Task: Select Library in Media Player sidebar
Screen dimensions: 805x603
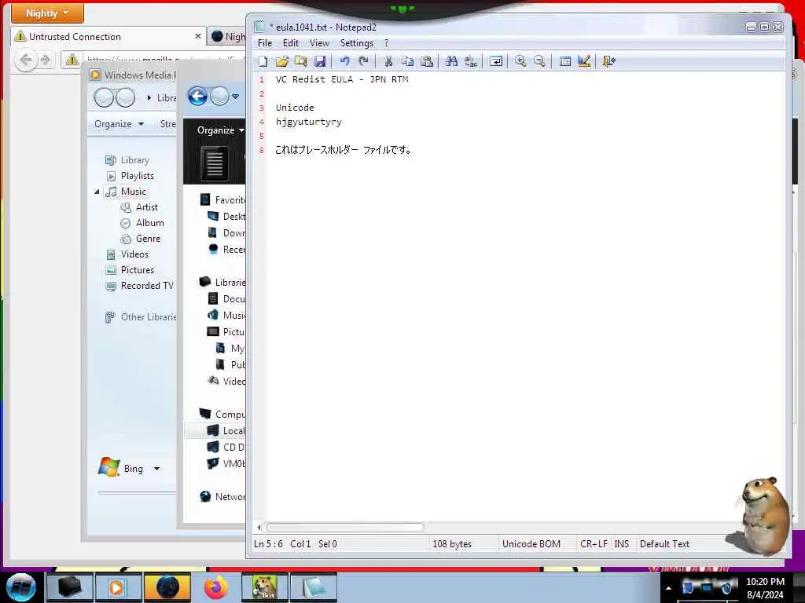Action: [x=134, y=160]
